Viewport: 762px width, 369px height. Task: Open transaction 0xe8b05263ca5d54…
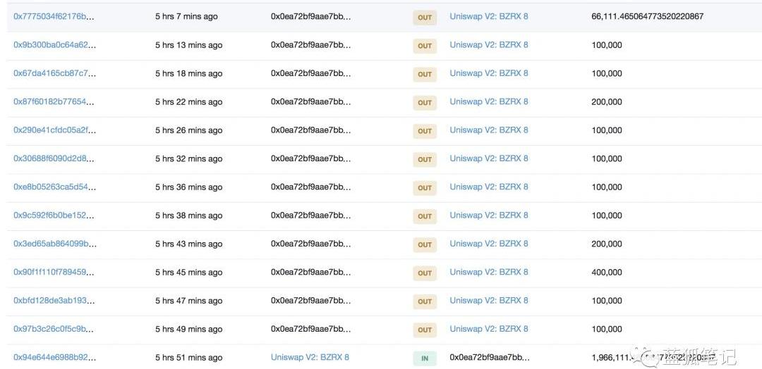click(54, 187)
